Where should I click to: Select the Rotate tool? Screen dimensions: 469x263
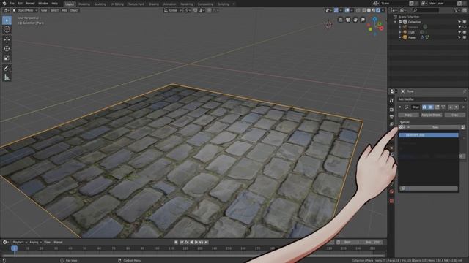(7, 49)
